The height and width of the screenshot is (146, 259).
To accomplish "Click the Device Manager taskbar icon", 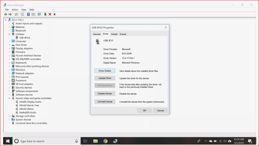I will pos(115,141).
